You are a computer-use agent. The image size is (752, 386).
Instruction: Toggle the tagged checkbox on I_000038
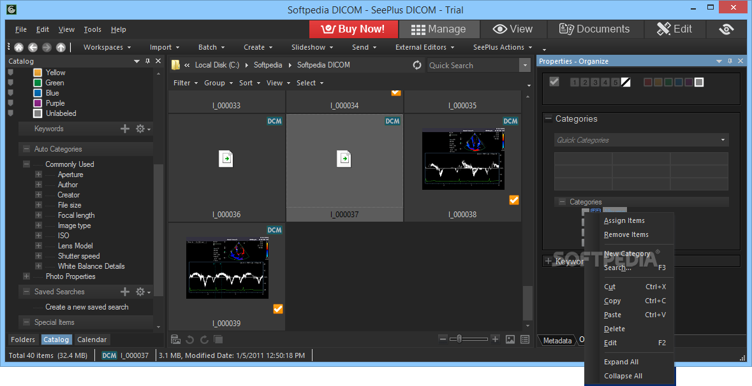(x=513, y=200)
